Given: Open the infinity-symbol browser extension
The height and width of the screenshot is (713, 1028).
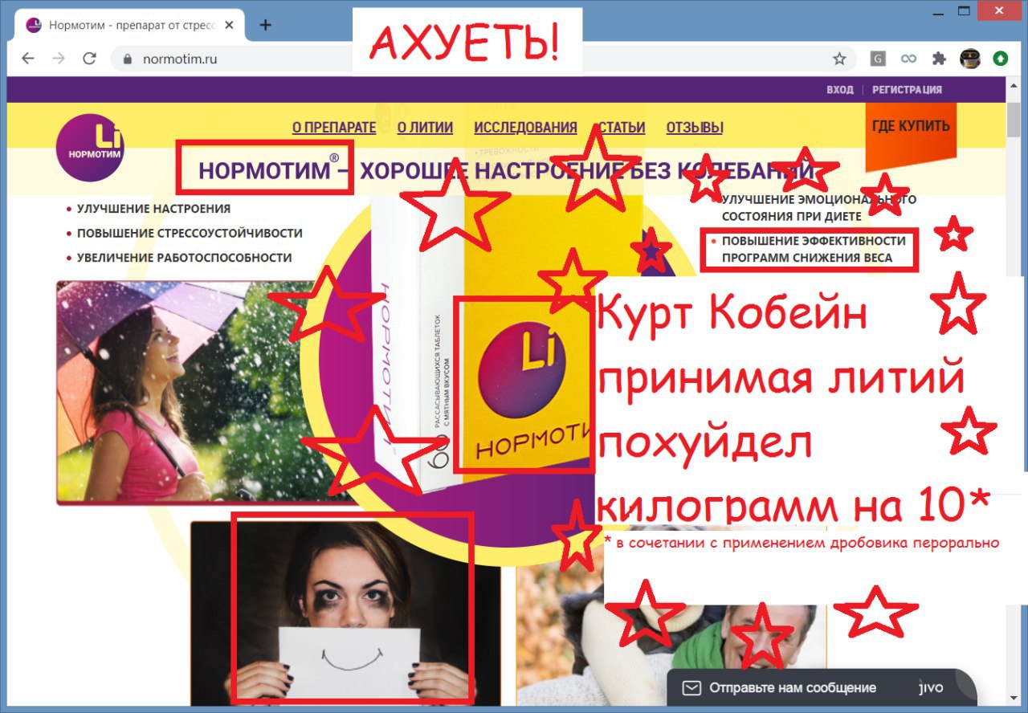Looking at the screenshot, I should tap(908, 59).
